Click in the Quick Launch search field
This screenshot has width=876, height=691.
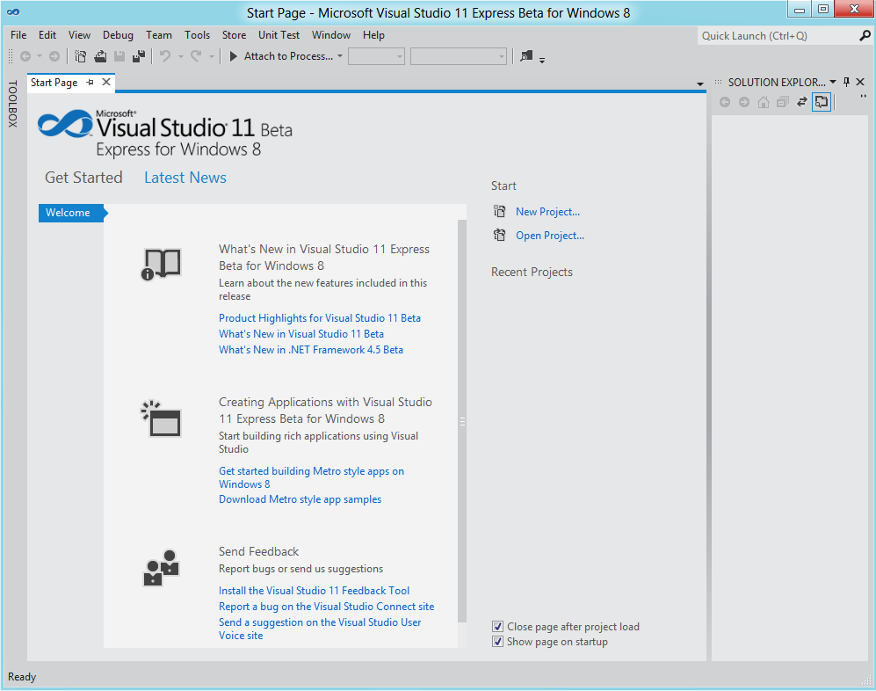[x=777, y=36]
